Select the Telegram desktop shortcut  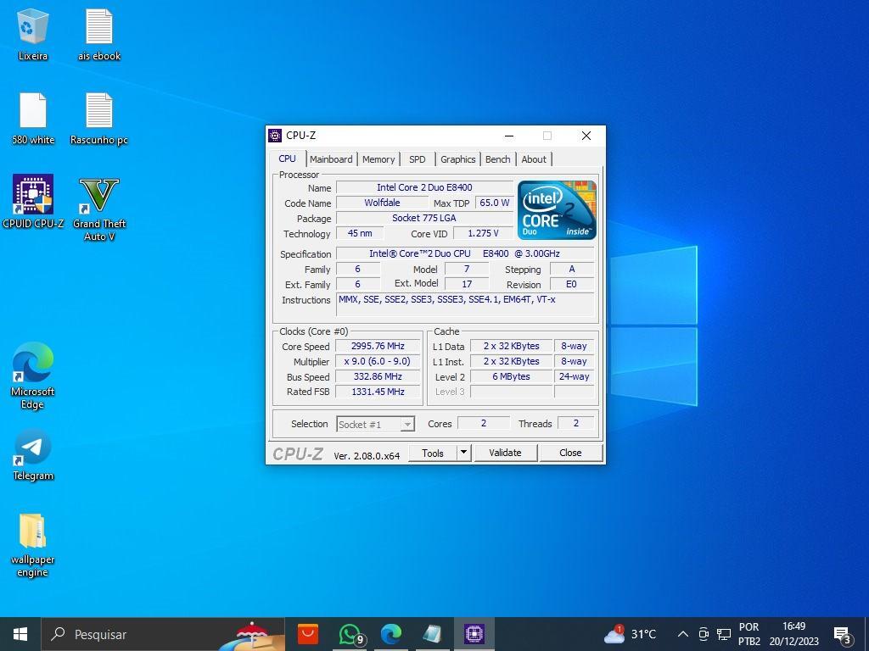(33, 455)
